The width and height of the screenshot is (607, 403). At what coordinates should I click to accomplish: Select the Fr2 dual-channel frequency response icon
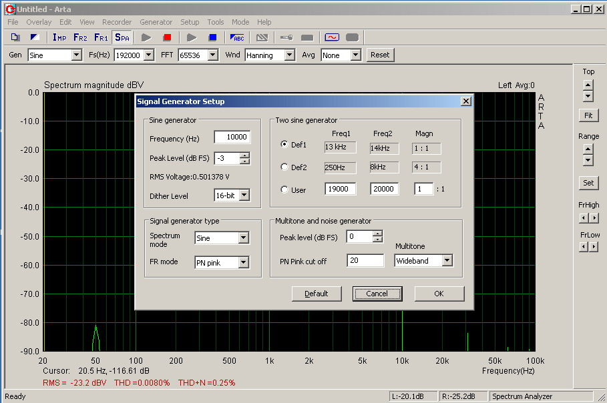(80, 37)
